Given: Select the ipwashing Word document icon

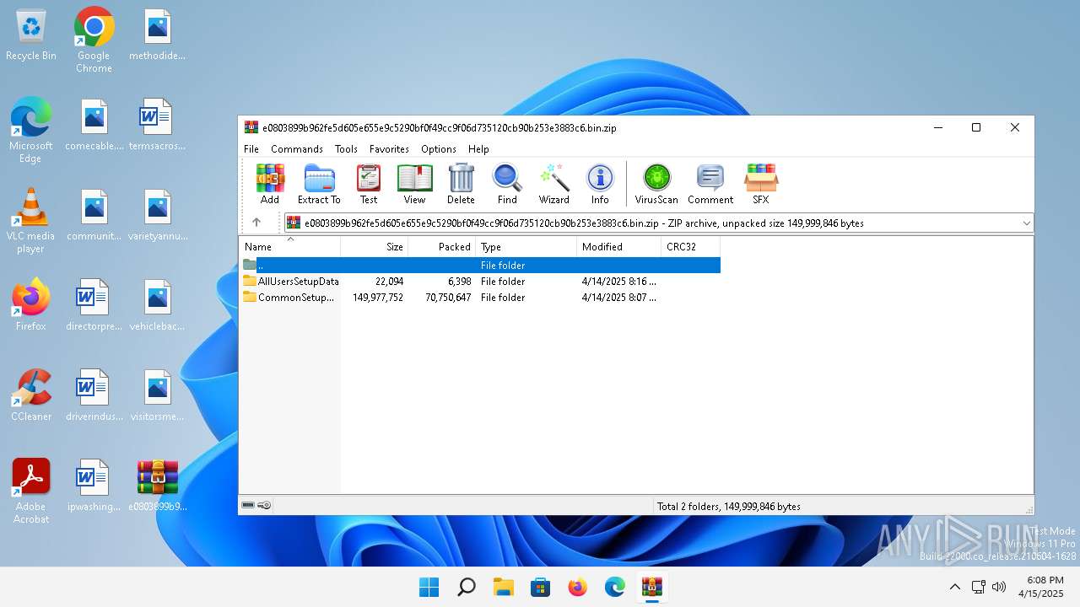Looking at the screenshot, I should coord(94,486).
